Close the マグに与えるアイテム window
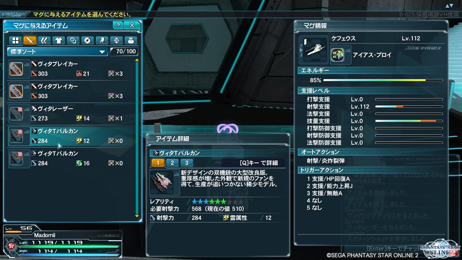Screen dimensions: 462x260 coord(132,26)
